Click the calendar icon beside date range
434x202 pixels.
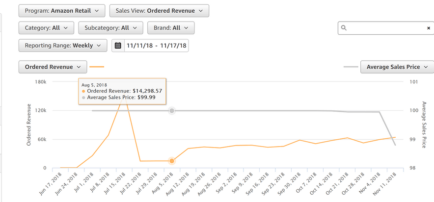click(118, 46)
